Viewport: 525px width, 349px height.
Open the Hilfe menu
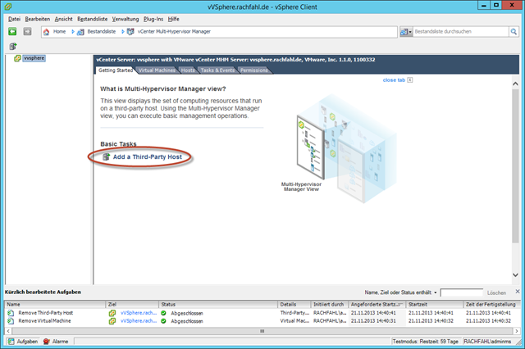173,19
